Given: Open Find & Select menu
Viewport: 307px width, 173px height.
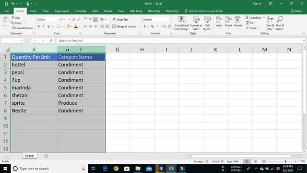Looking at the screenshot, I should click(280, 23).
